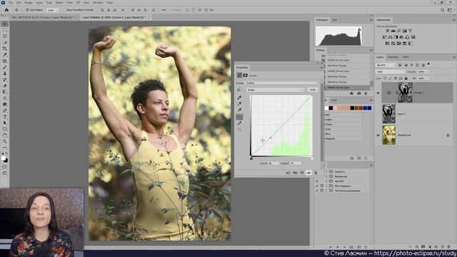Add a Curves adjustment from the Adjustments panel
457x257 pixels.
point(398,31)
